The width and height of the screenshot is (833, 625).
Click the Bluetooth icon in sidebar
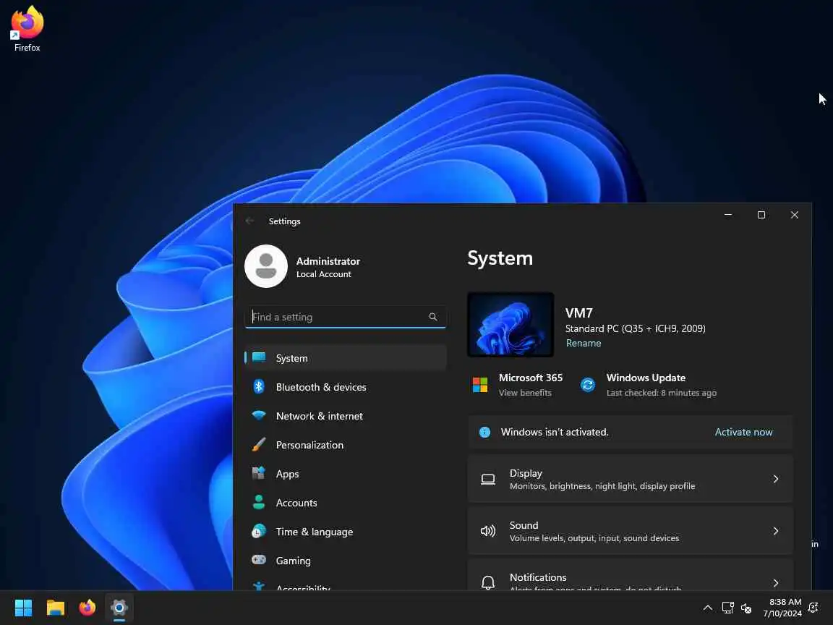pyautogui.click(x=259, y=386)
